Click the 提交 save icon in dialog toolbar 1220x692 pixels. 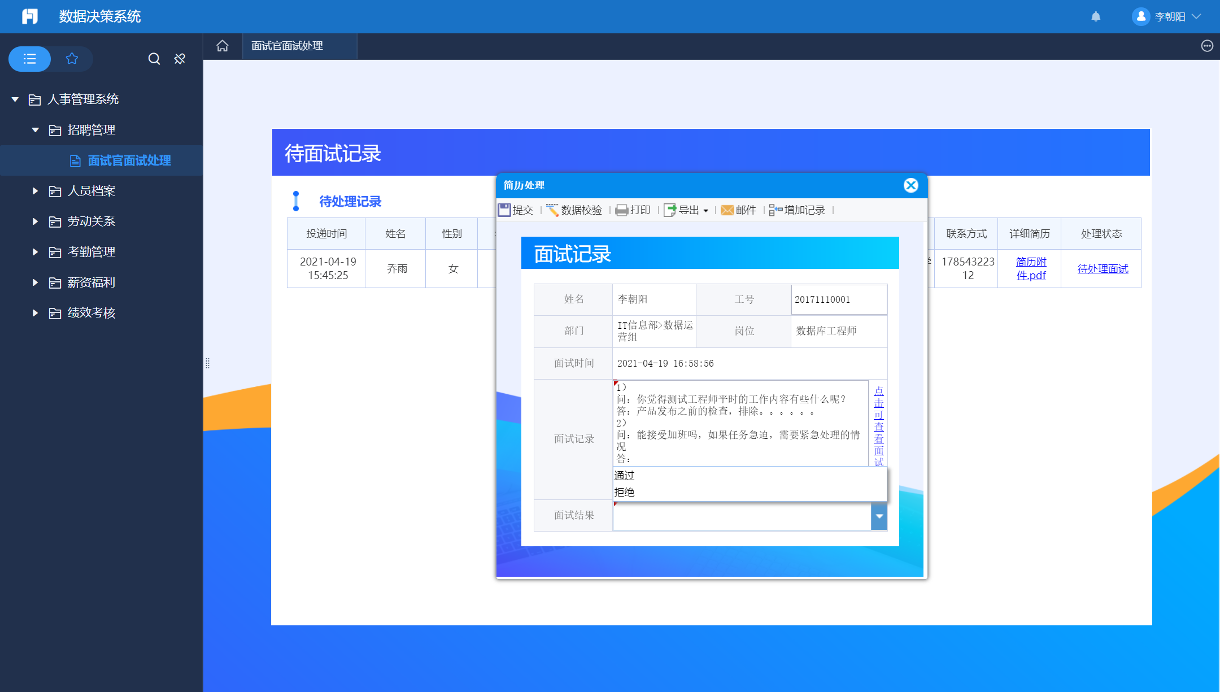pos(515,210)
